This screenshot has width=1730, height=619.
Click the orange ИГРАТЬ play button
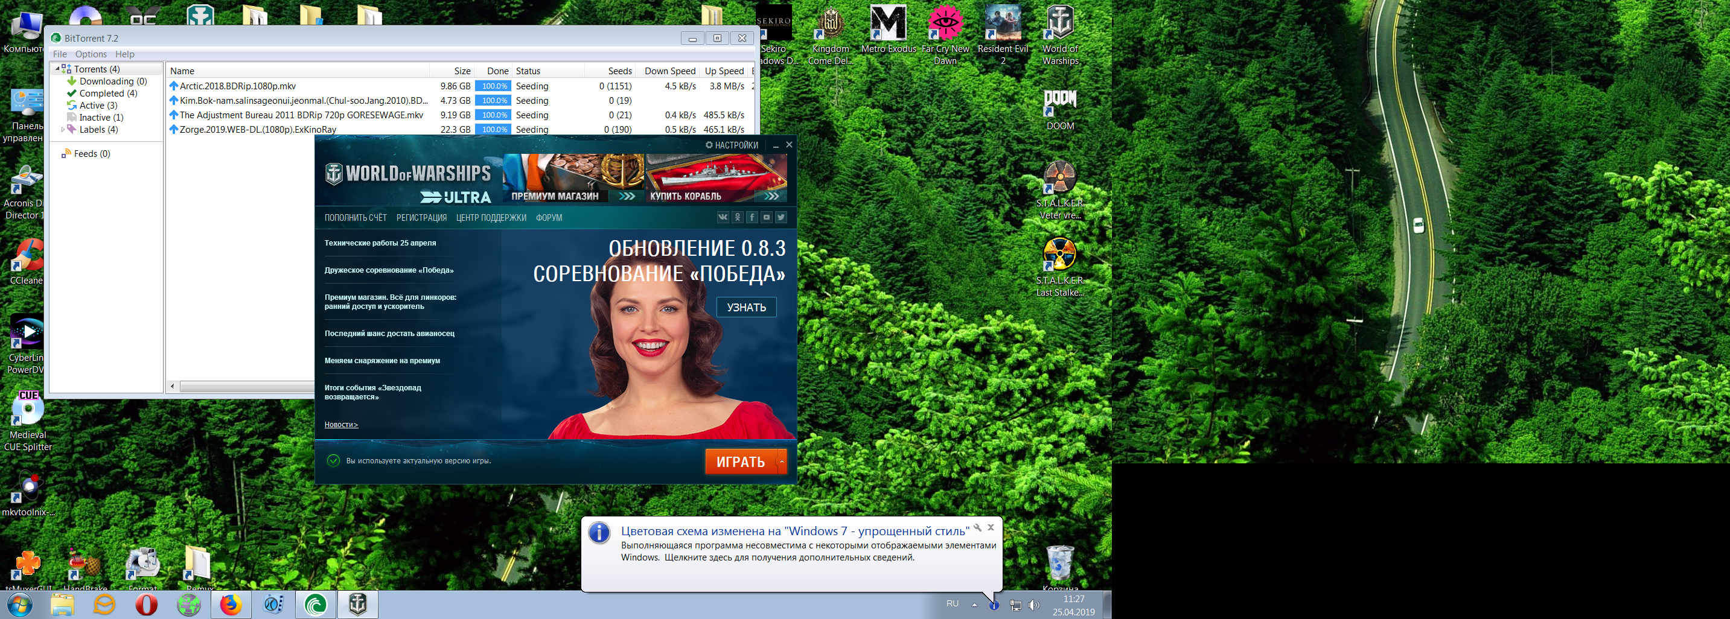coord(741,462)
